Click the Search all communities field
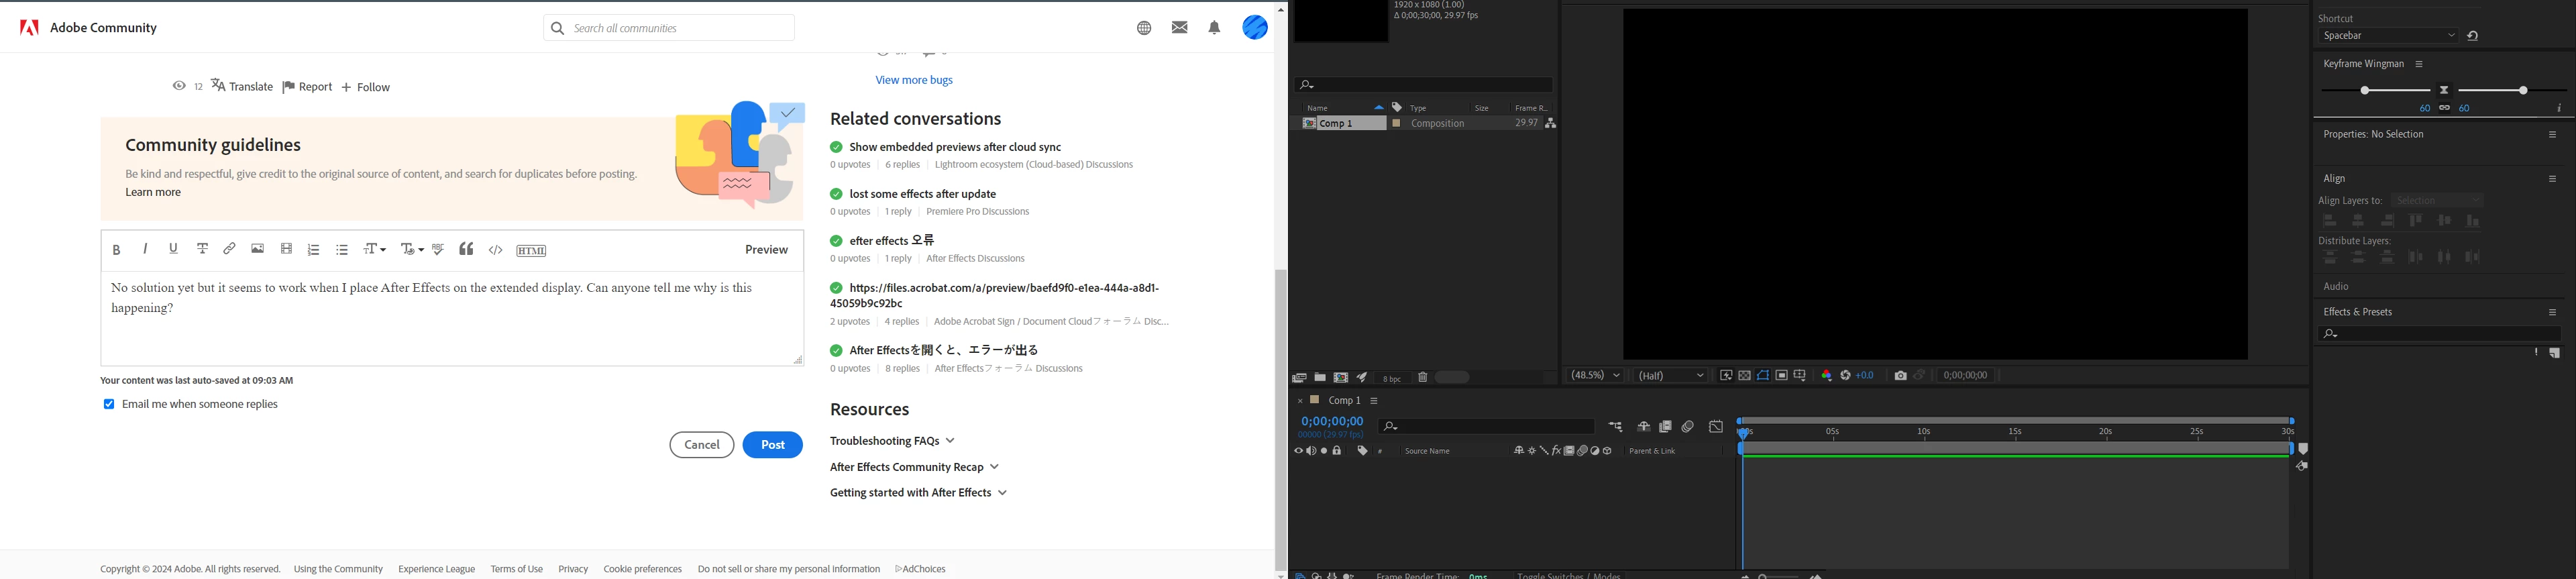The height and width of the screenshot is (579, 2576). (x=669, y=28)
